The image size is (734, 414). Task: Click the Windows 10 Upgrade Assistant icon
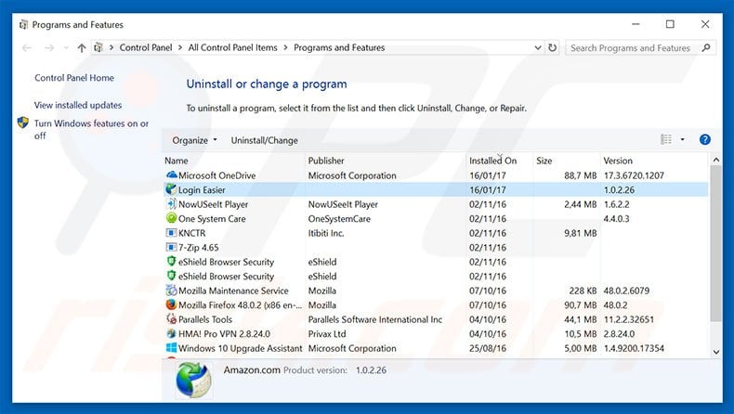click(171, 347)
